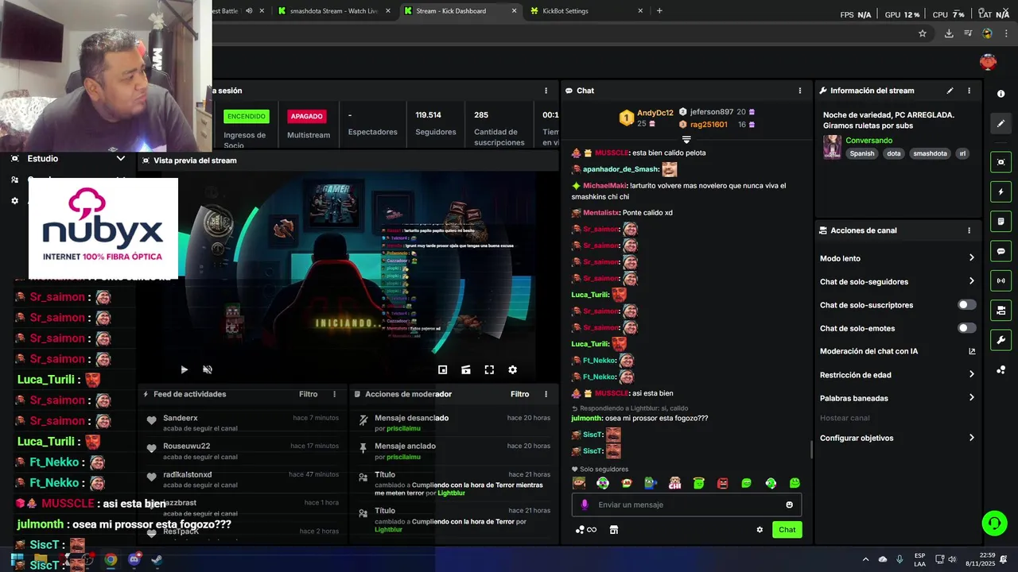Toggle Chat de solo-suscriptores switch
The width and height of the screenshot is (1018, 572).
(x=966, y=305)
